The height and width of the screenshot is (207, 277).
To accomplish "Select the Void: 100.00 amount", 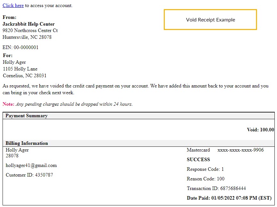I will pyautogui.click(x=260, y=130).
